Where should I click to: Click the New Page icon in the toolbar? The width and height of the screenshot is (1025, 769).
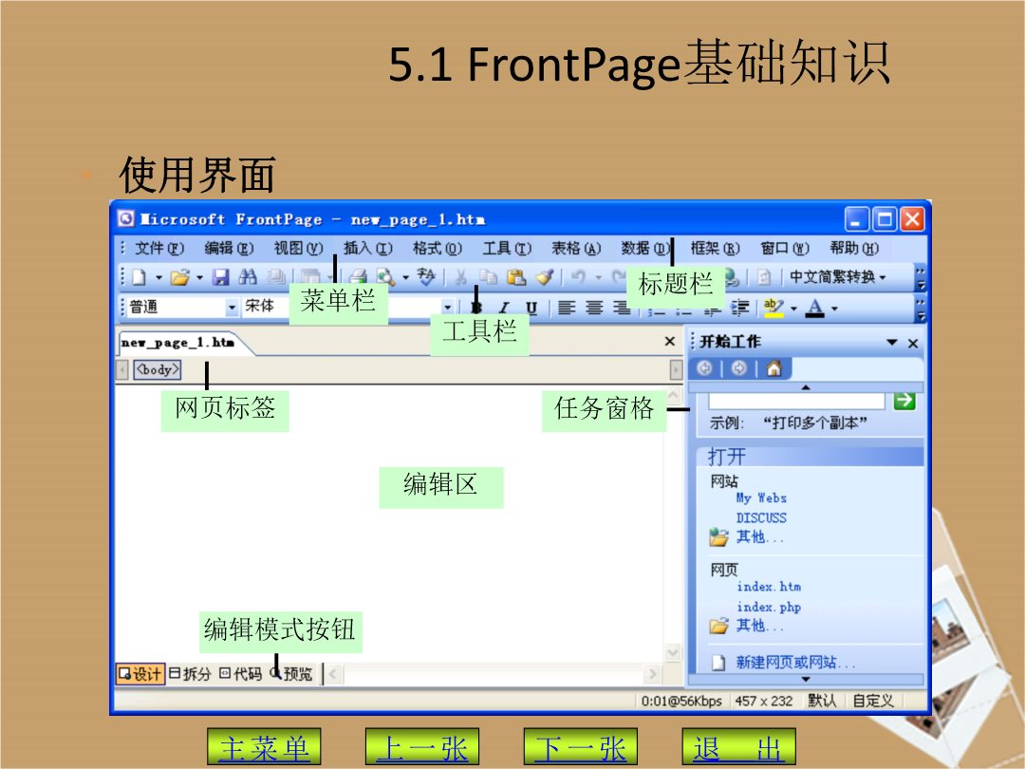pos(140,278)
